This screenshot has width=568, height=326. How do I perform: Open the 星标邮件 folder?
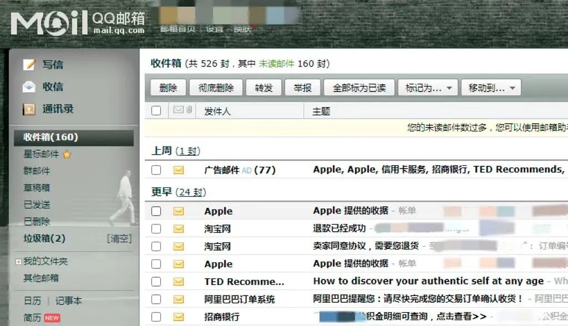click(x=41, y=154)
